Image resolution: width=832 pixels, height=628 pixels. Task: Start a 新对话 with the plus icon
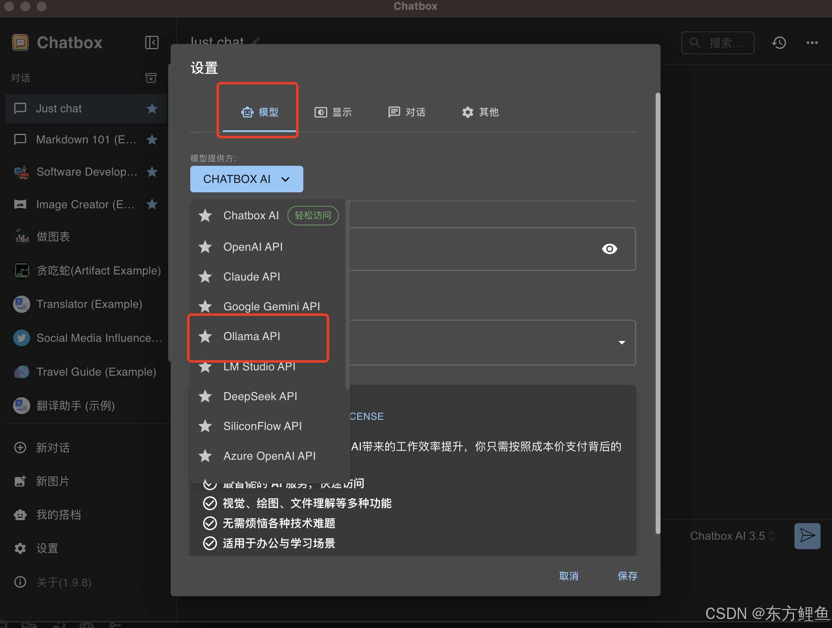tap(20, 448)
